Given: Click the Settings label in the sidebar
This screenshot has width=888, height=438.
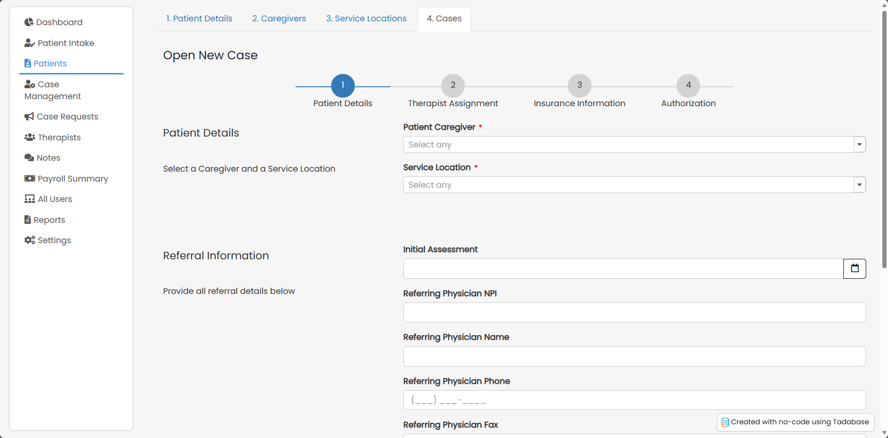Looking at the screenshot, I should (55, 240).
